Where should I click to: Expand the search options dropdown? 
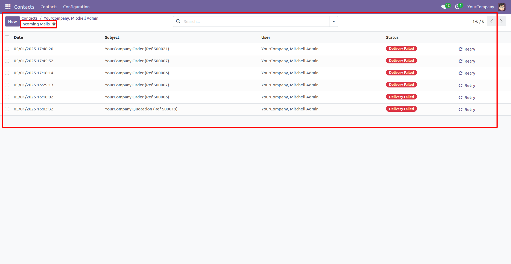[333, 21]
